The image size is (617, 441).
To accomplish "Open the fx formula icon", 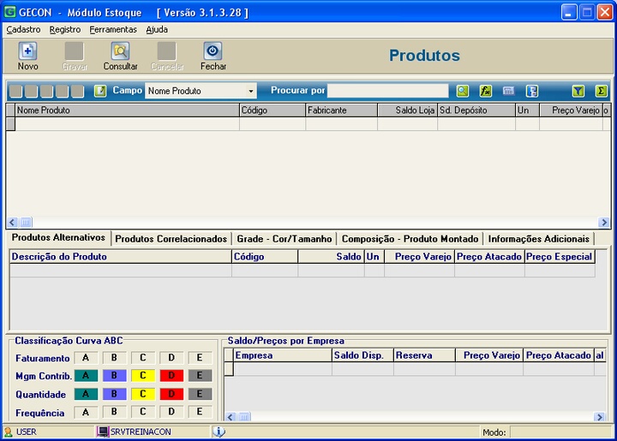I will [486, 91].
